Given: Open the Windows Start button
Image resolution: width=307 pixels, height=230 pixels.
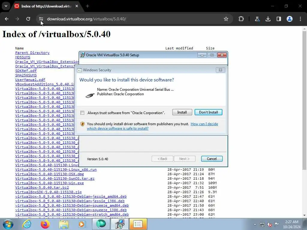Looking at the screenshot, I should tap(8, 224).
